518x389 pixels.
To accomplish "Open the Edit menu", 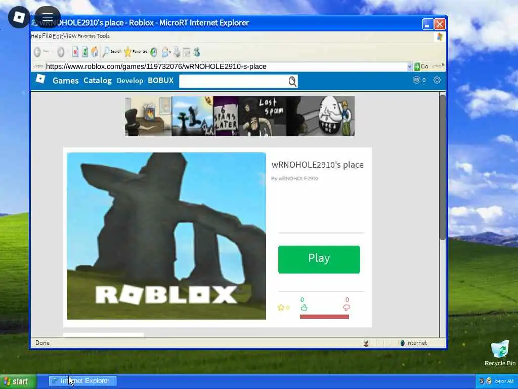I will click(58, 36).
